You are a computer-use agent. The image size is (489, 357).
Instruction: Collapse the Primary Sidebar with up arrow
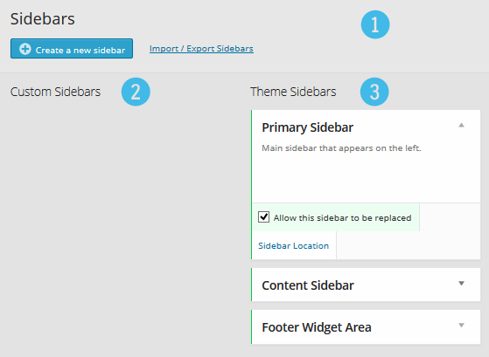coord(461,125)
